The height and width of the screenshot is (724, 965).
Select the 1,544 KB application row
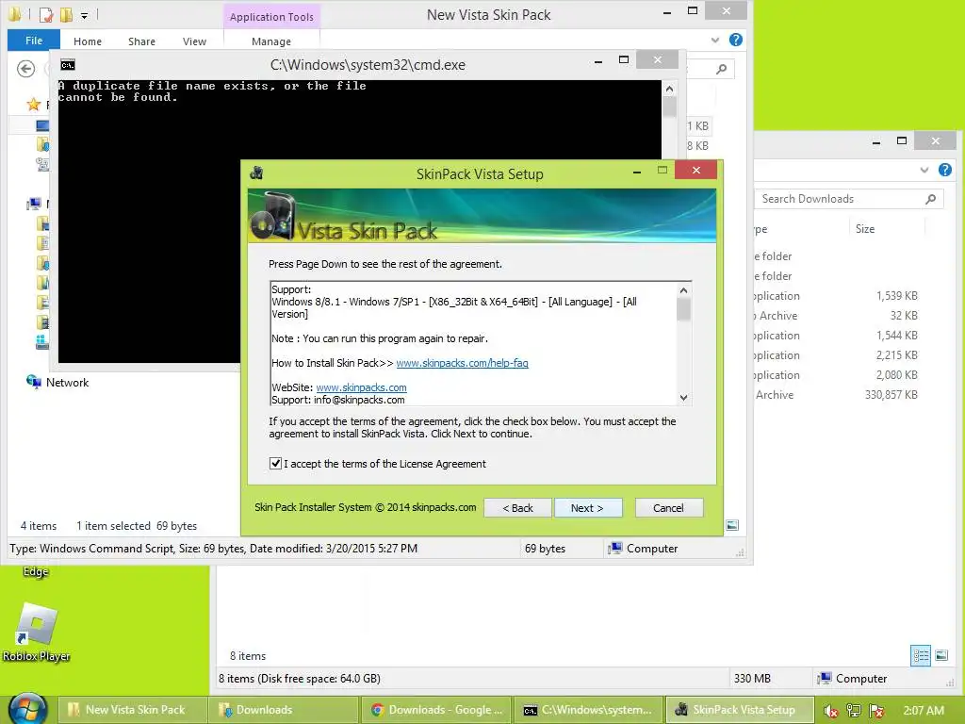pyautogui.click(x=837, y=336)
